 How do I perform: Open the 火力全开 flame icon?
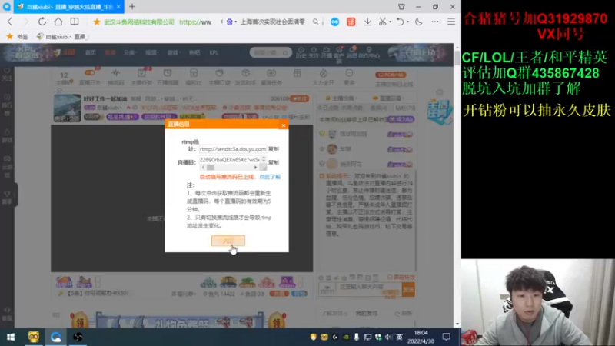click(x=324, y=77)
